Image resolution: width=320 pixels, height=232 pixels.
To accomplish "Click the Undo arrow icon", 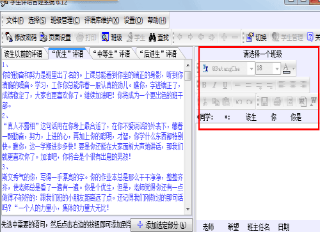I will point(239,102).
